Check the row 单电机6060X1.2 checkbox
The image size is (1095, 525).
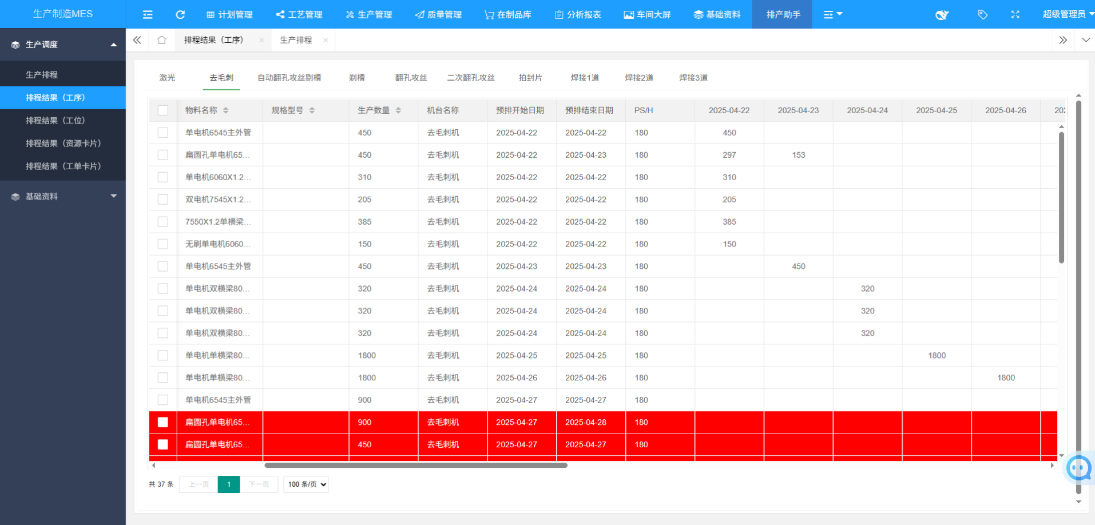(x=163, y=177)
